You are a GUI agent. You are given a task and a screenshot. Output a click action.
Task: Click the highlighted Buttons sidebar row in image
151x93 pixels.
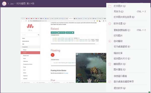click(30, 53)
